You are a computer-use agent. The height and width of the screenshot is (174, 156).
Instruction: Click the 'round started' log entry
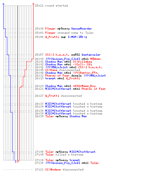[x=51, y=6]
